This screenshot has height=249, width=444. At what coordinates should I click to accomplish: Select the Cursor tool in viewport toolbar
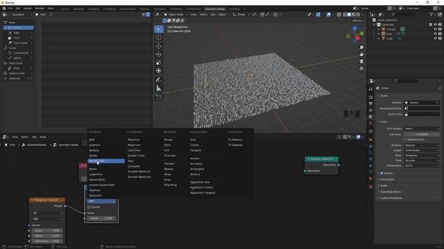pos(159,37)
